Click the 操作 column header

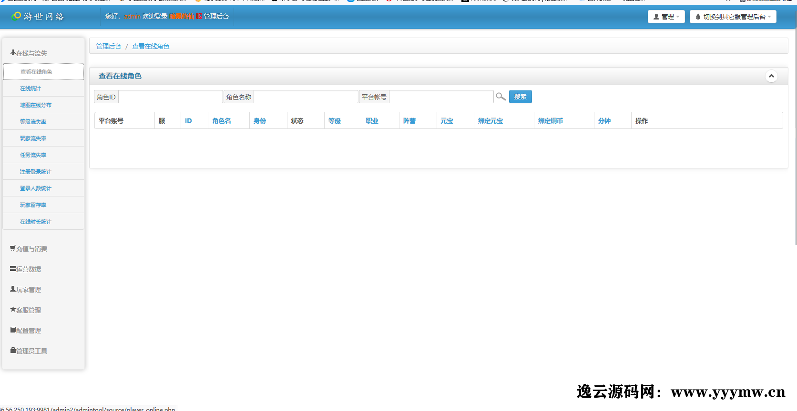point(642,121)
